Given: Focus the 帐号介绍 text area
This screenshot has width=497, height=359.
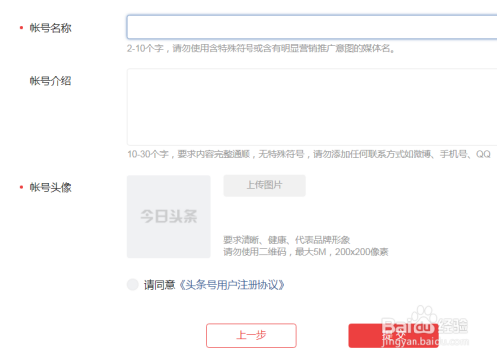Looking at the screenshot, I should click(312, 107).
